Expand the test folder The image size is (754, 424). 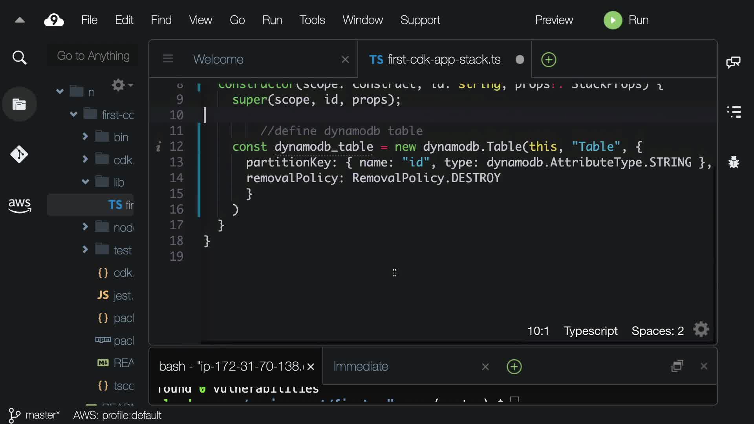click(85, 249)
